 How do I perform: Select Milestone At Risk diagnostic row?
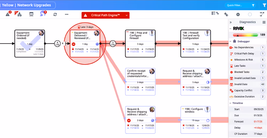pyautogui.click(x=248, y=60)
